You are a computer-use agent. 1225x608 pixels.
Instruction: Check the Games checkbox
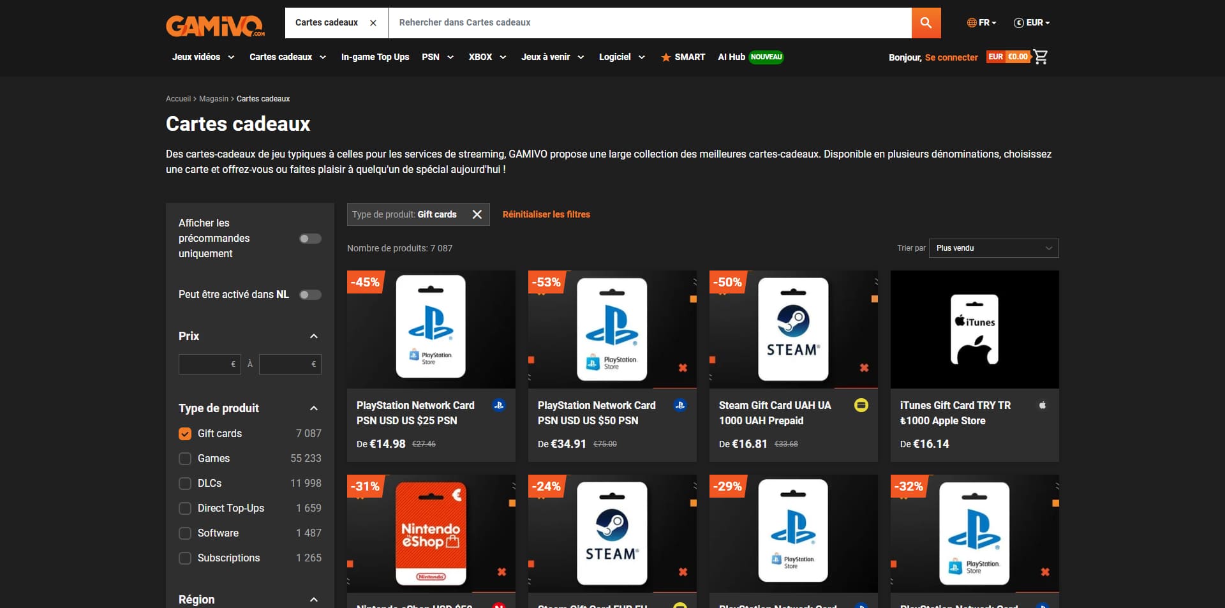[x=185, y=459]
